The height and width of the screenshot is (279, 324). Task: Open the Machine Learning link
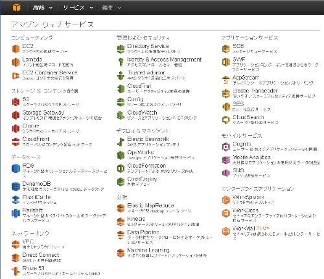click(x=148, y=251)
